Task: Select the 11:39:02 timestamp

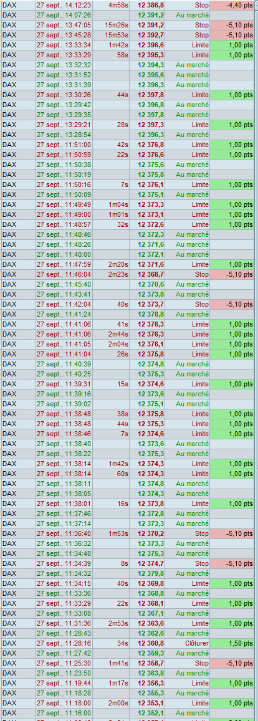Action: click(x=64, y=404)
